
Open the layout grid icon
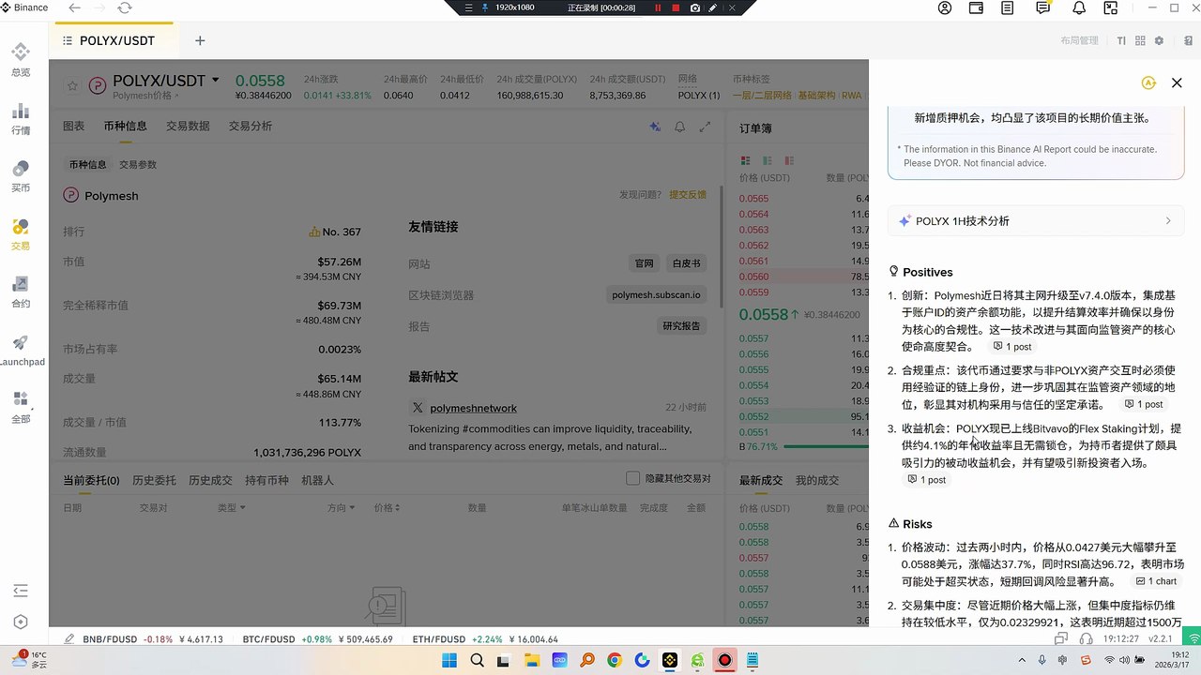[x=1140, y=41]
